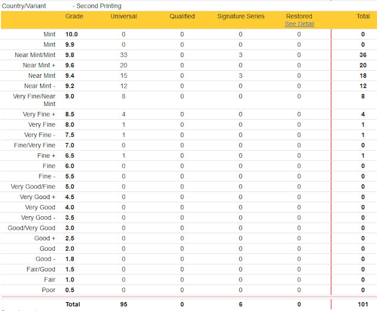377x311 pixels.
Task: Click the Poor row label
Action: click(x=48, y=290)
